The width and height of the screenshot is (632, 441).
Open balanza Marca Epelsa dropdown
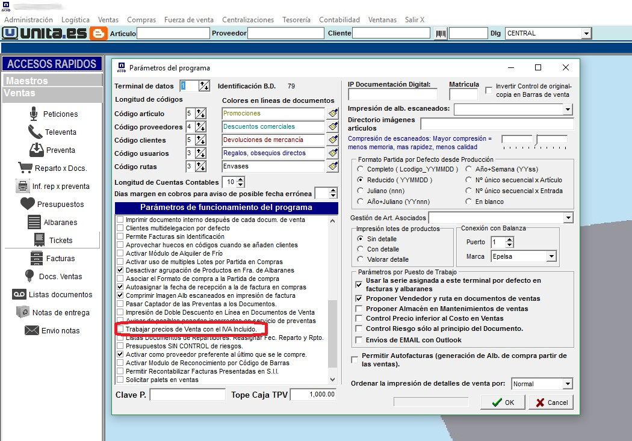551,256
